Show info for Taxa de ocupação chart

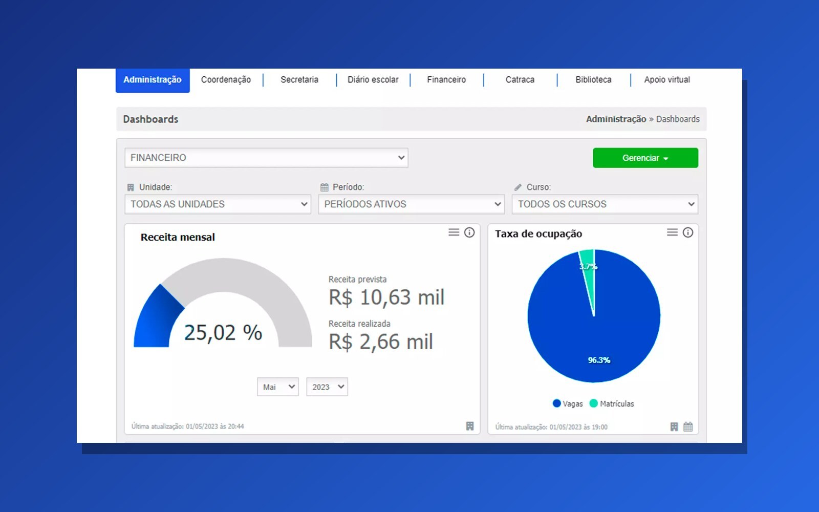coord(688,232)
